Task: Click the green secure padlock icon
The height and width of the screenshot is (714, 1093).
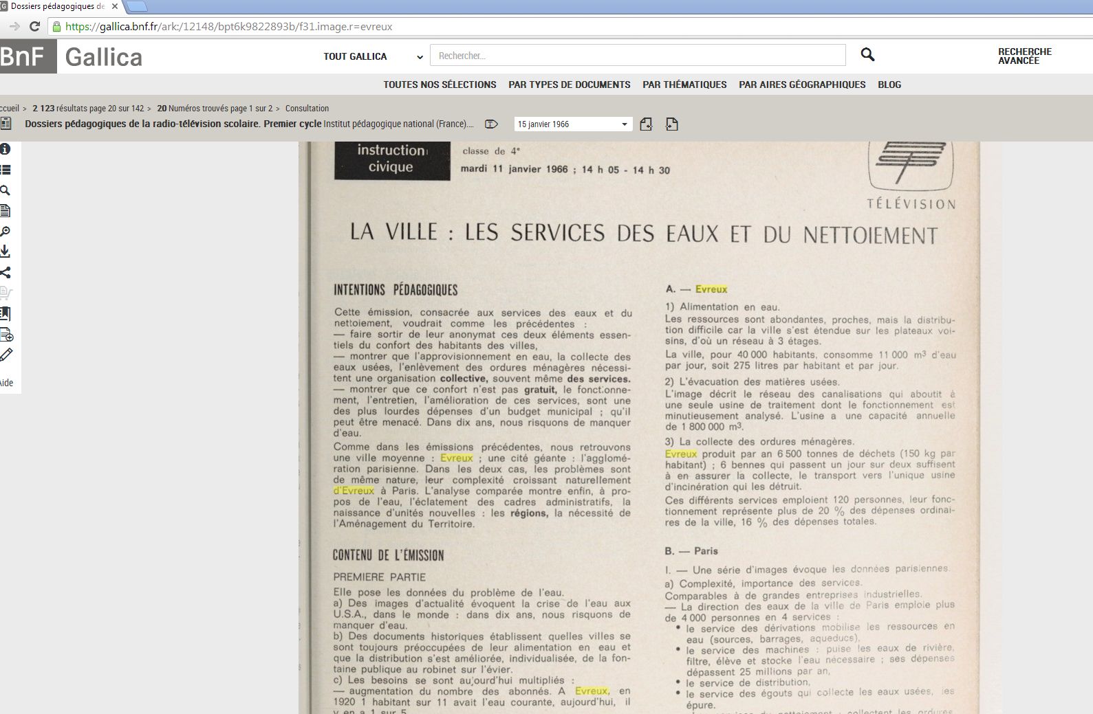Action: tap(56, 27)
